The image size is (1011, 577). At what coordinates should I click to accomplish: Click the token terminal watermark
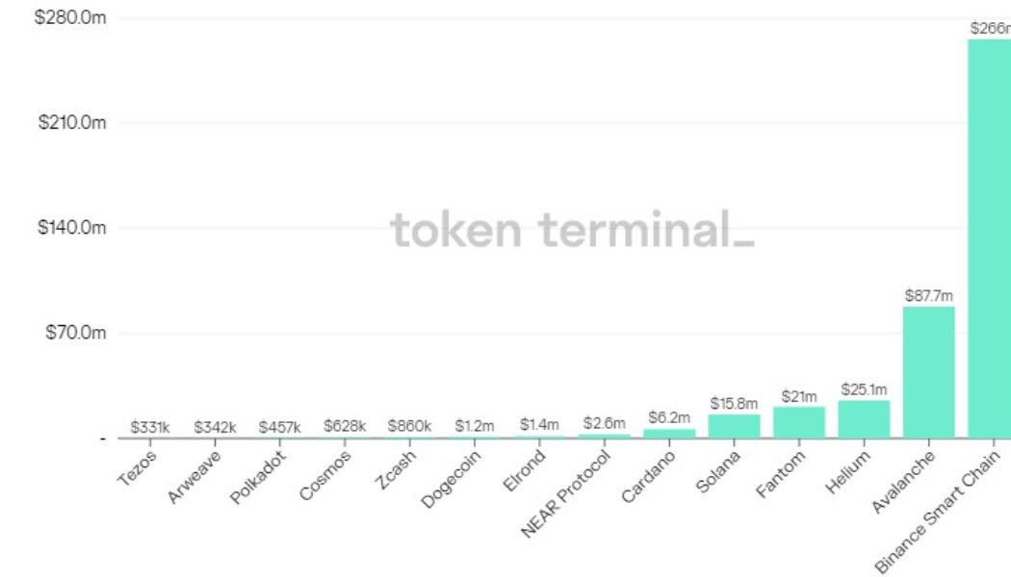pos(572,231)
